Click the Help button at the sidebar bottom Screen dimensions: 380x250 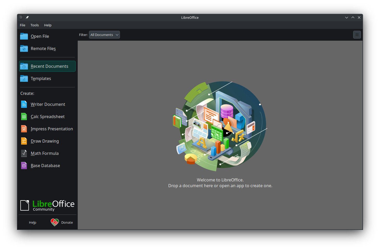[x=33, y=222]
